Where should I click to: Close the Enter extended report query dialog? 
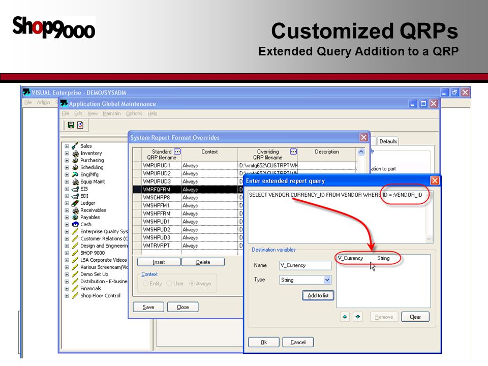[435, 180]
